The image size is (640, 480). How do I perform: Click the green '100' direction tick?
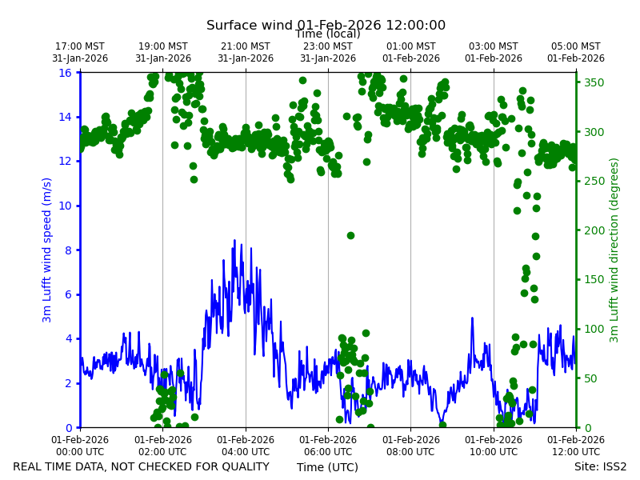(594, 329)
